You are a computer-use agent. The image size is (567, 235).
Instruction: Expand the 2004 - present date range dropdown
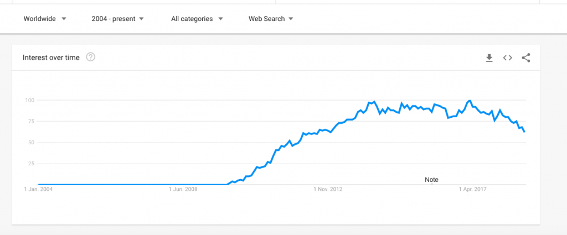pyautogui.click(x=117, y=19)
